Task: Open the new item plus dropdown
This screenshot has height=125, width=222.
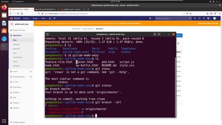Action: coord(151,18)
